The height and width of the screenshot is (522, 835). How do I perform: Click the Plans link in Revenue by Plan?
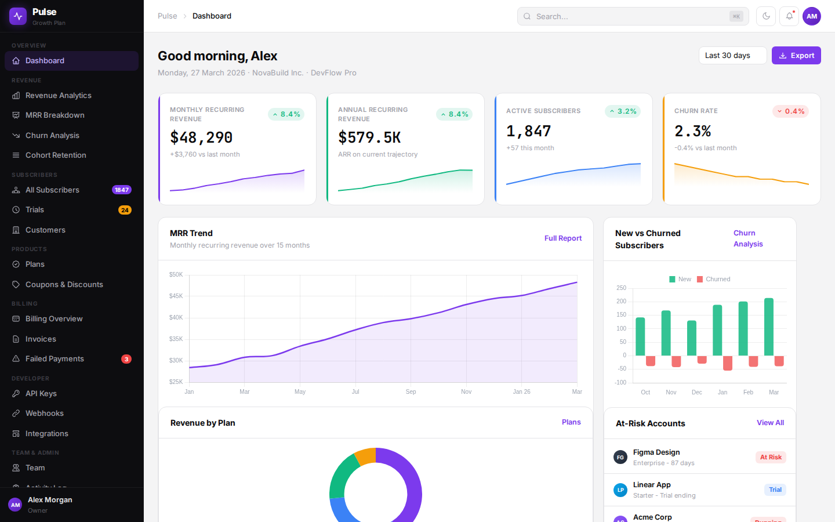tap(571, 422)
